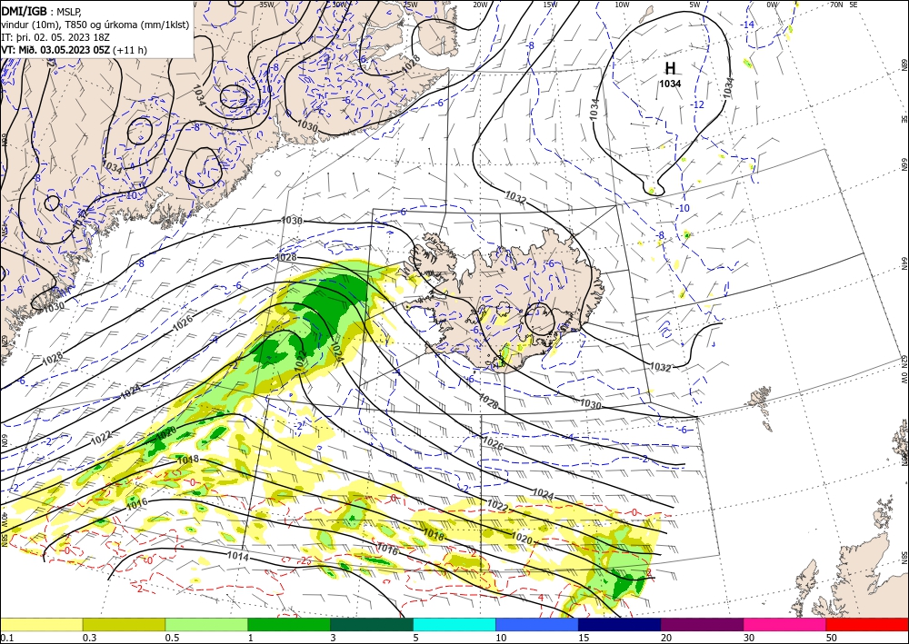The image size is (909, 644).
Task: Click the 'vindur (10m), T850 og úrkoma' line
Action: click(x=95, y=24)
